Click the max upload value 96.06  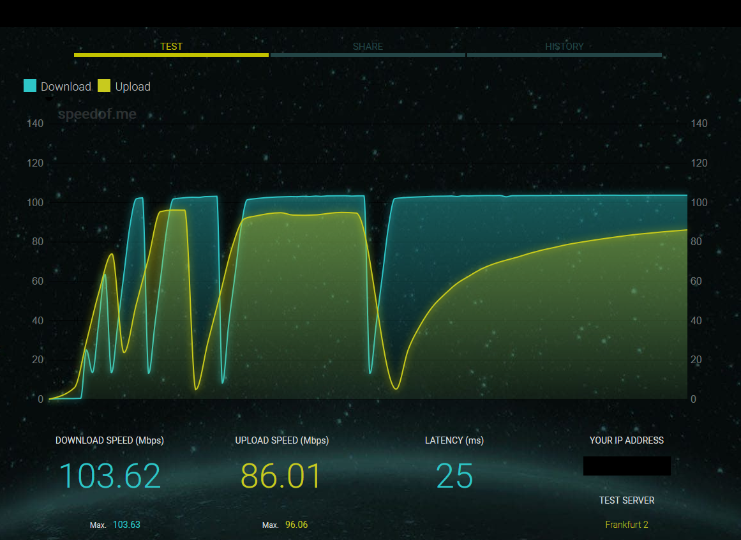tap(296, 525)
